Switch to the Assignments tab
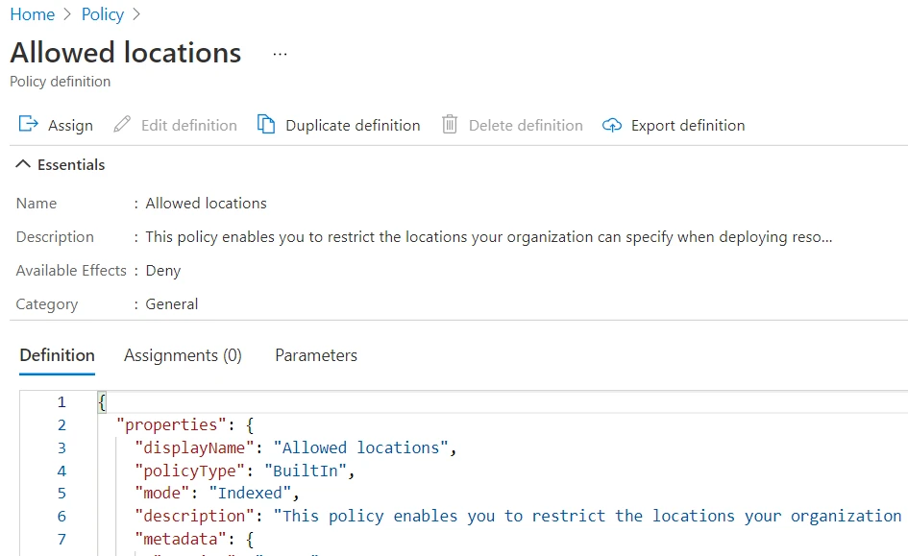Image resolution: width=908 pixels, height=556 pixels. pyautogui.click(x=182, y=355)
